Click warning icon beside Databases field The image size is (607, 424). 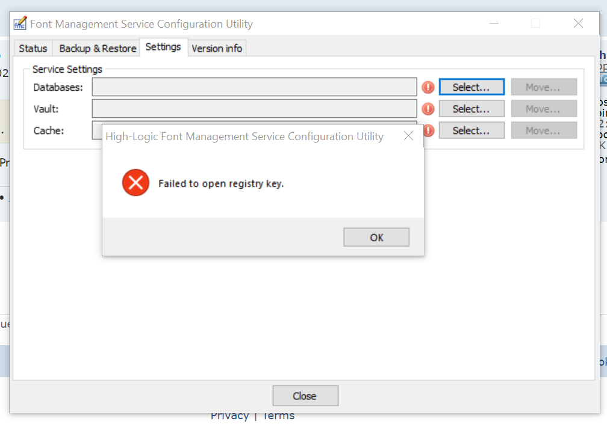(x=428, y=87)
